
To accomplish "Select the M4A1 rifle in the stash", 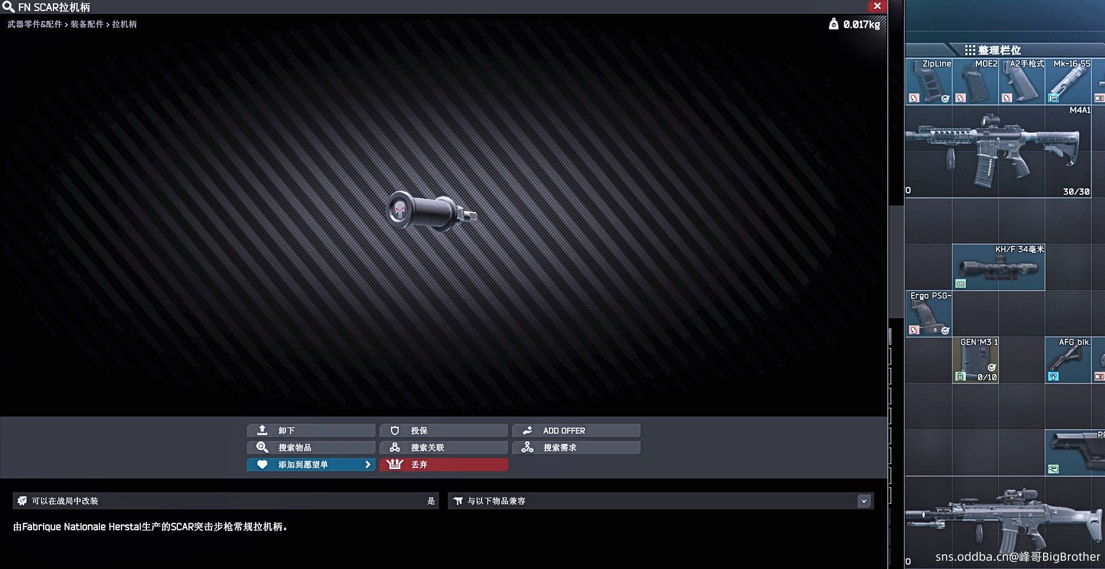I will [998, 151].
